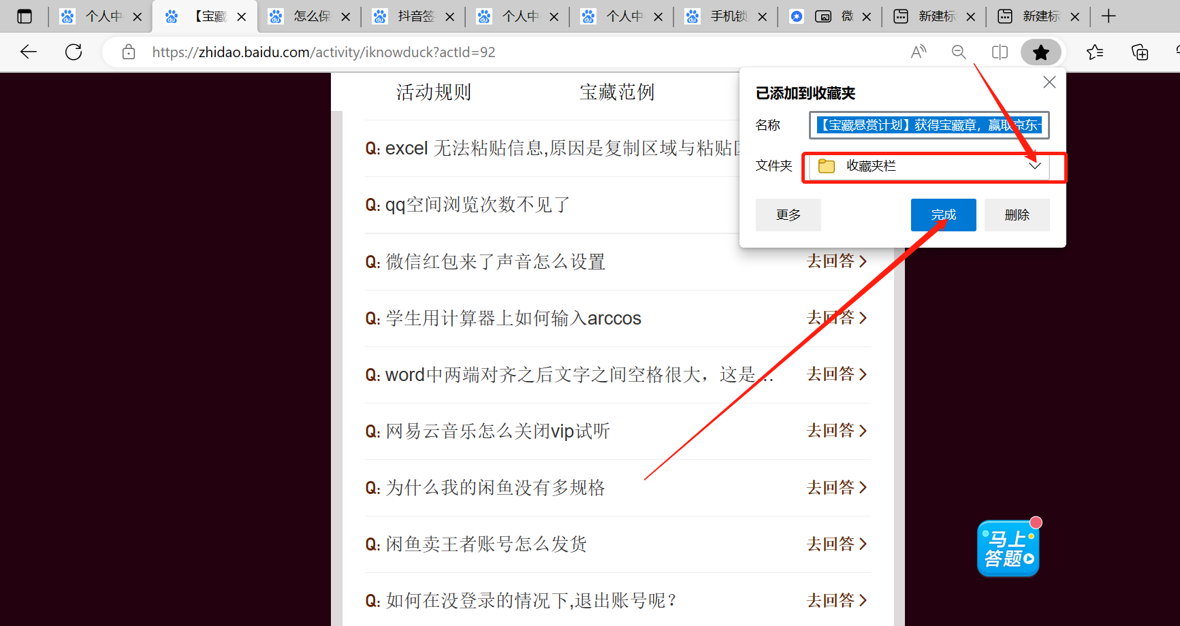Click 去回答 for 如何在没登录的情况下 question

click(x=837, y=601)
